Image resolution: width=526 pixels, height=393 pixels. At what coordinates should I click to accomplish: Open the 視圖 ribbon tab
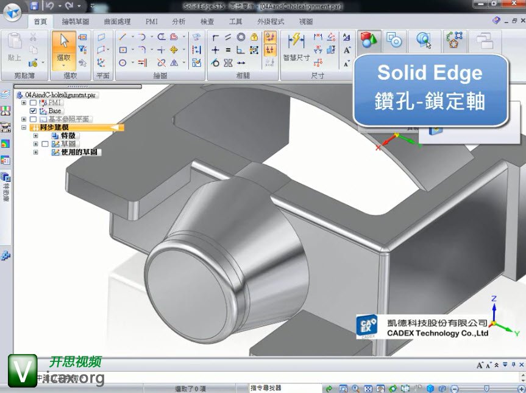pyautogui.click(x=305, y=22)
